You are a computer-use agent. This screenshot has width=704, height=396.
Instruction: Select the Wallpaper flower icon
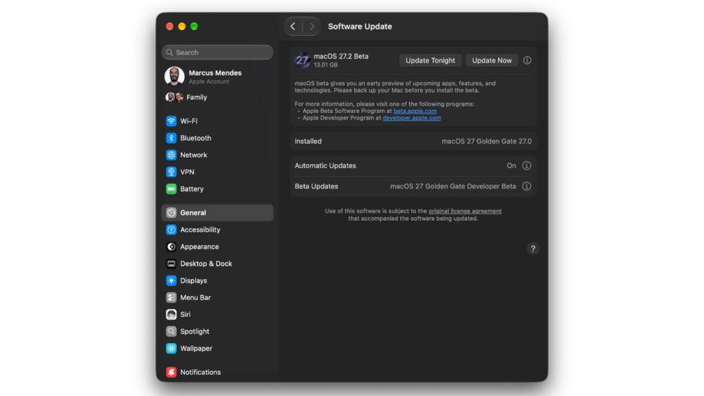[x=171, y=349]
